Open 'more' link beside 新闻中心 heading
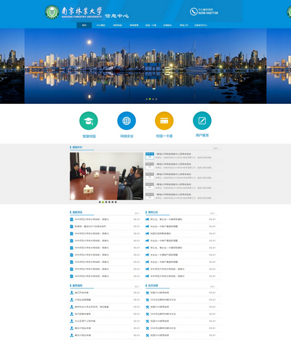The image size is (291, 340). tap(215, 148)
